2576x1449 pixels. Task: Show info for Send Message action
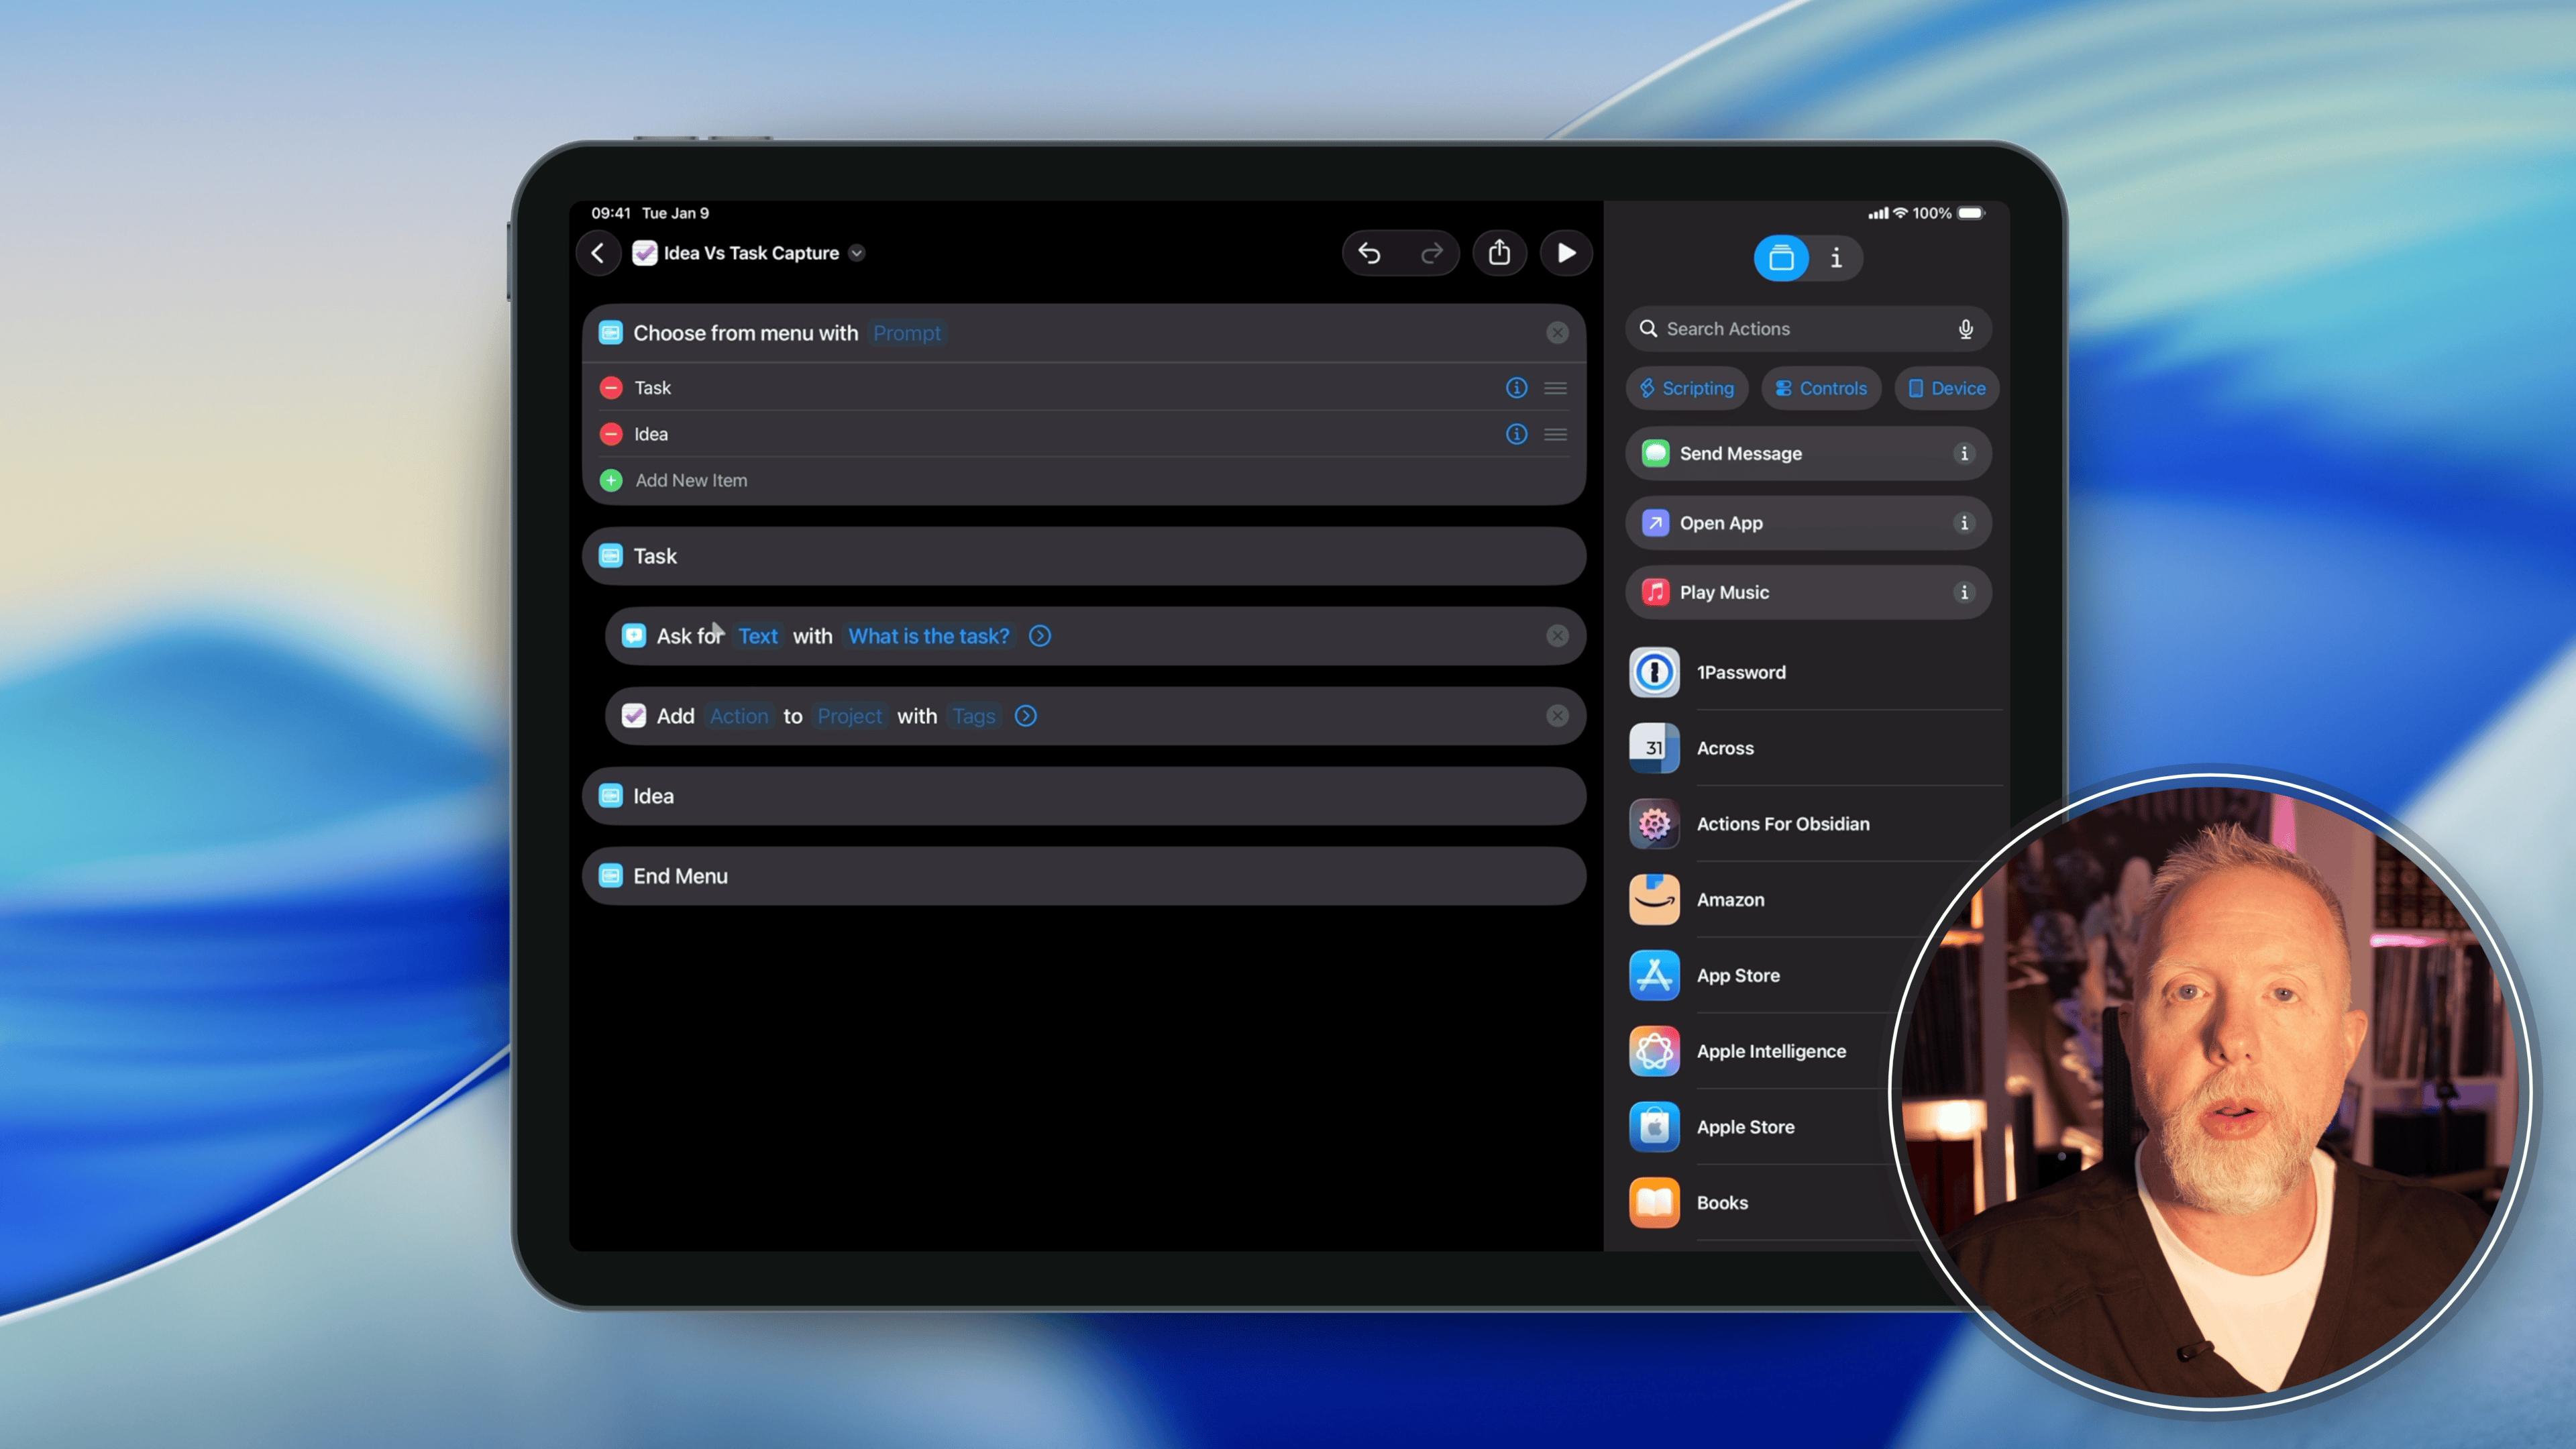click(x=1964, y=454)
